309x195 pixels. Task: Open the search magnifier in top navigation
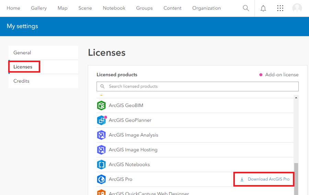click(x=246, y=8)
